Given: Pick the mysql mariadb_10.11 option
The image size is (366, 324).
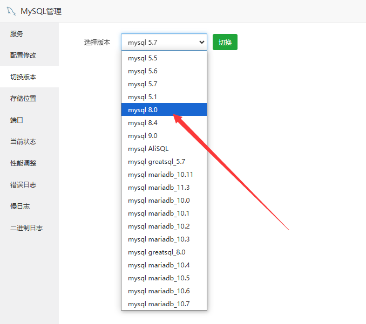Looking at the screenshot, I should click(164, 174).
